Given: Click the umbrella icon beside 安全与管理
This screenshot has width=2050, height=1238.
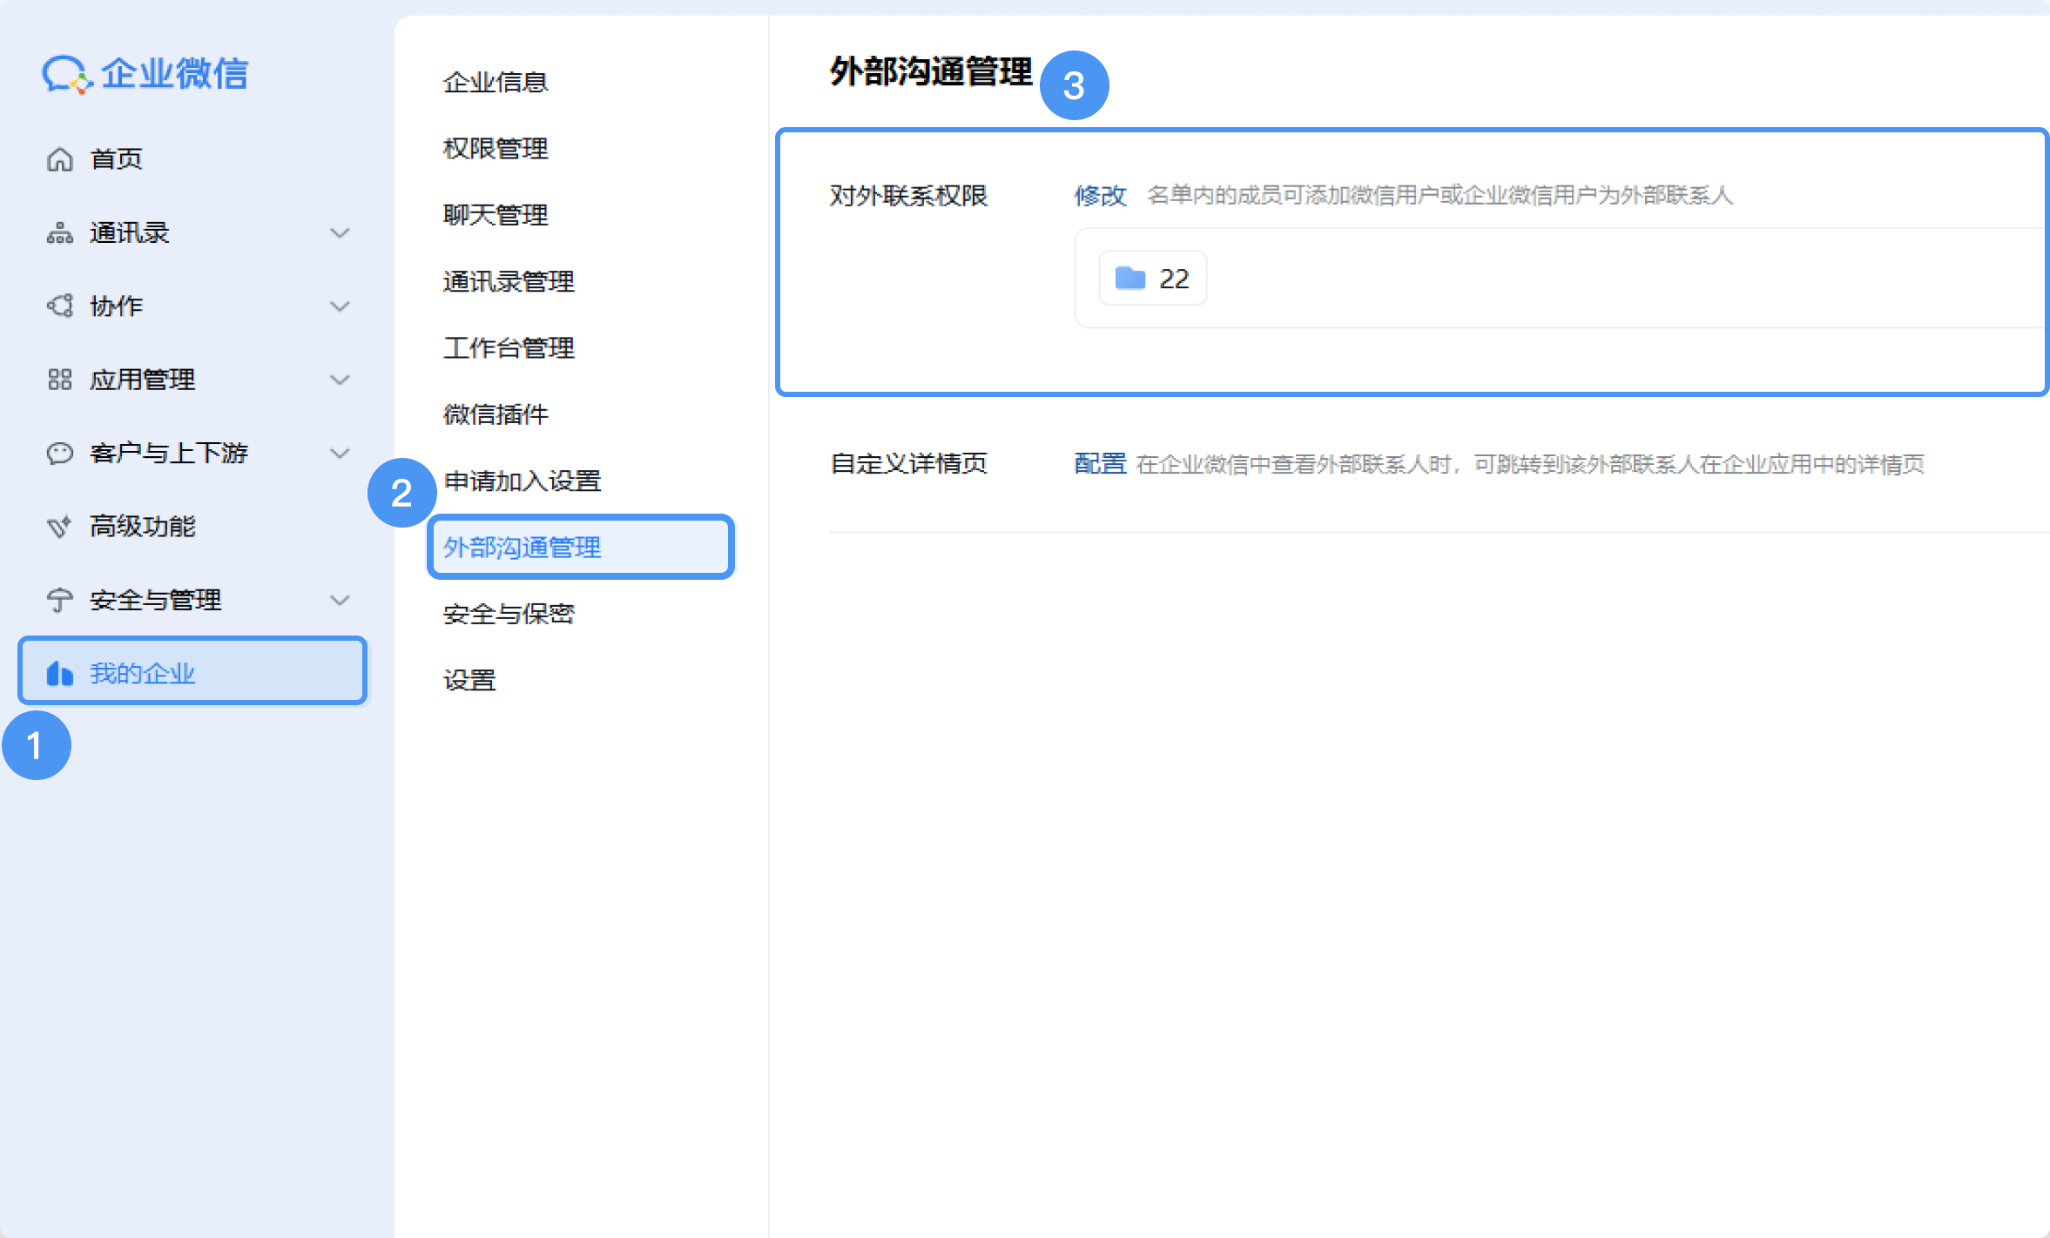Looking at the screenshot, I should coord(59,600).
